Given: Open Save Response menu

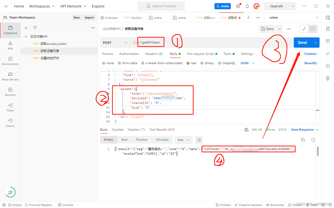Looking at the screenshot, I should tap(305, 130).
